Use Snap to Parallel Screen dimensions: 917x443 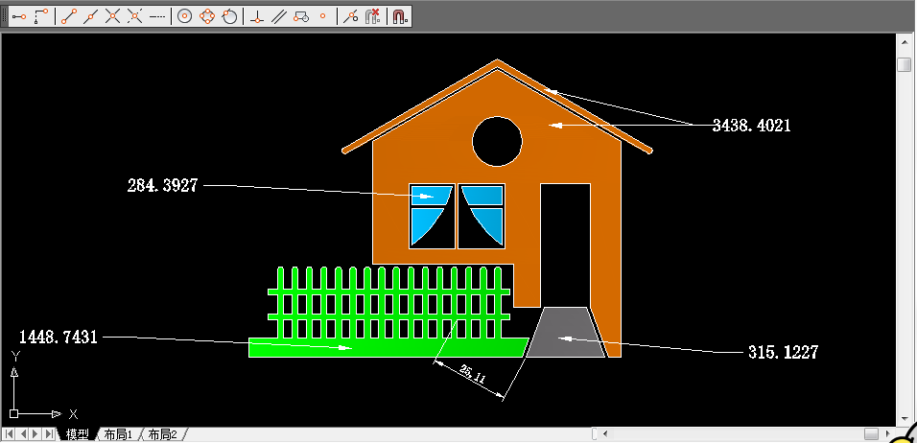click(x=278, y=16)
